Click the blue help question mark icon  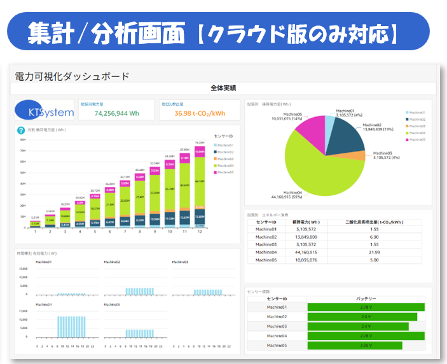click(21, 130)
